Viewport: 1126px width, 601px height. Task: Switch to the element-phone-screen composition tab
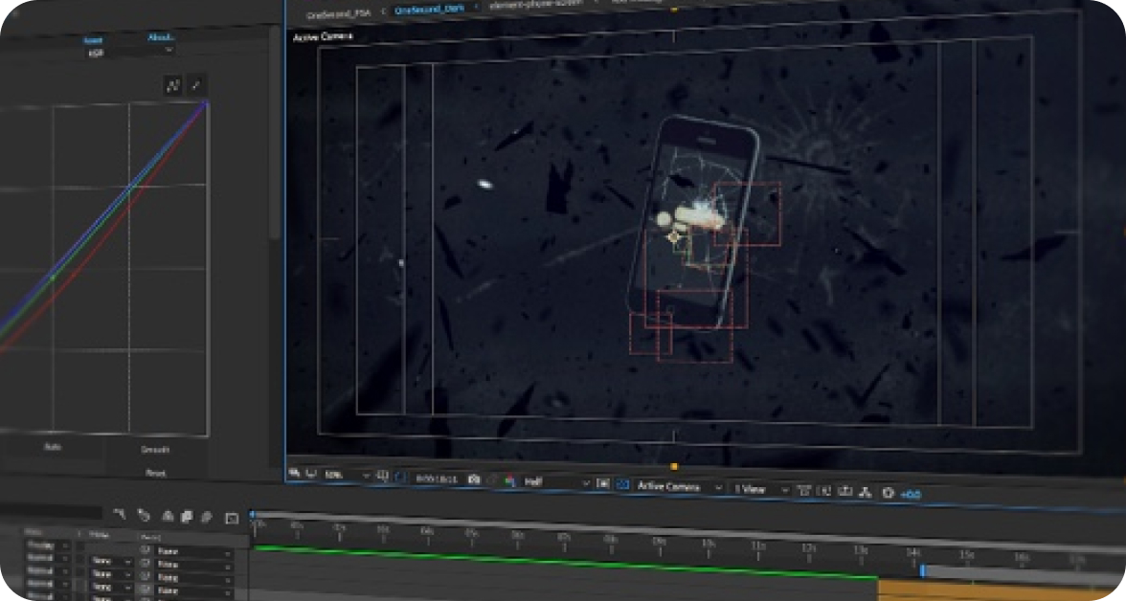tap(535, 5)
